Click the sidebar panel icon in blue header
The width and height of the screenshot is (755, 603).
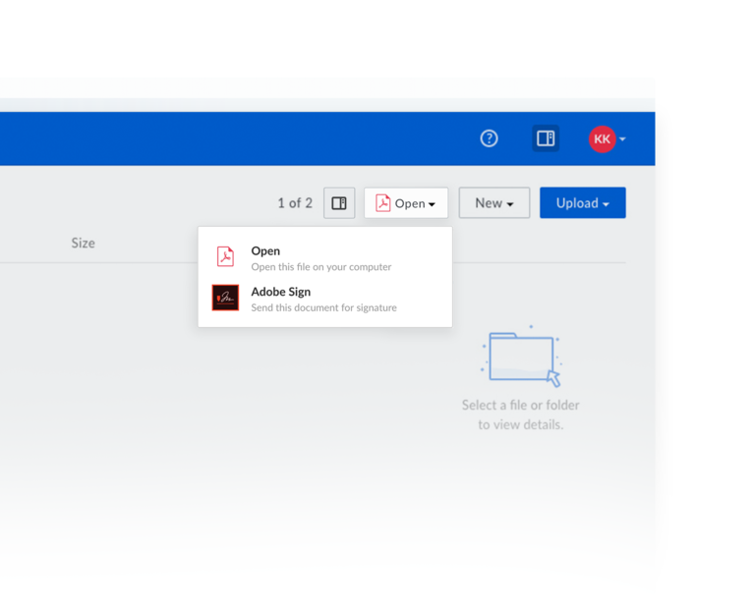(x=546, y=138)
